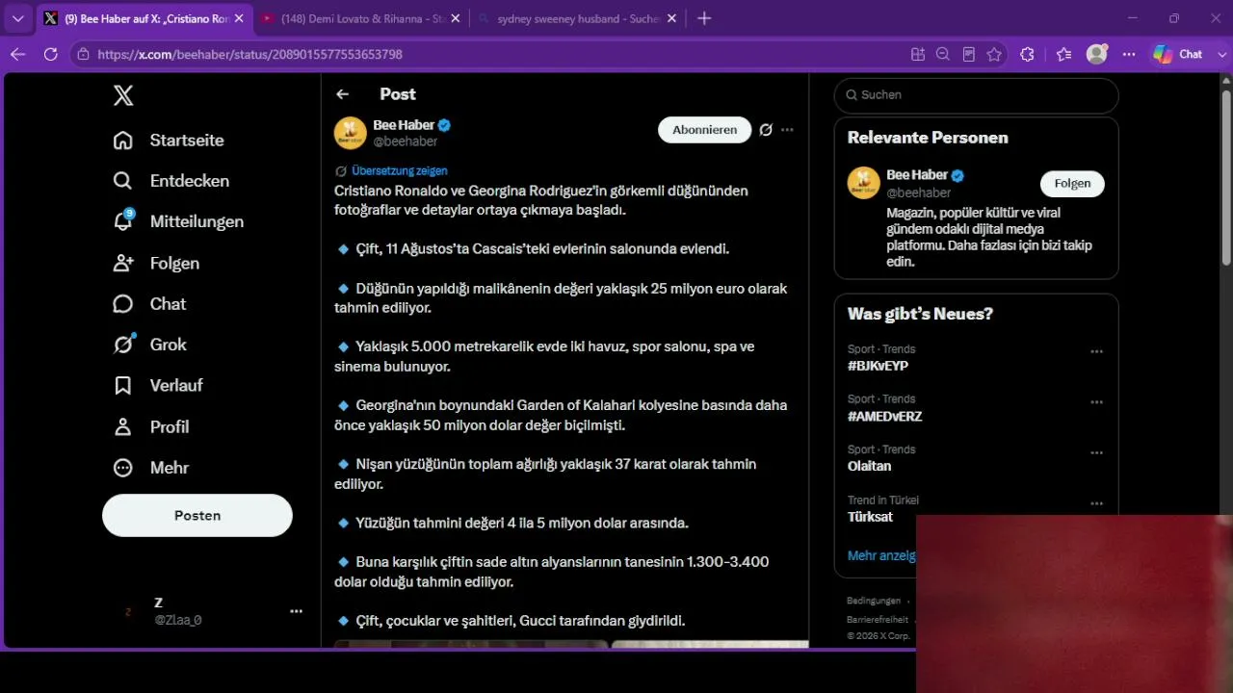
Task: Click the app install icon in address bar
Action: tap(918, 55)
